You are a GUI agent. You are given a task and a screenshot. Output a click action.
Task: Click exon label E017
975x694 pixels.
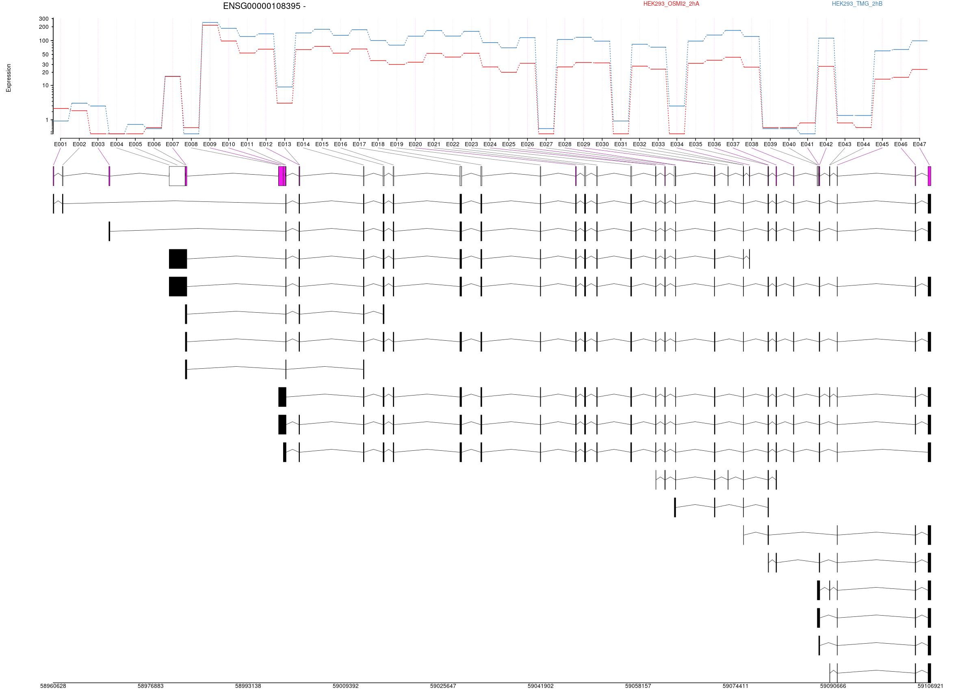tap(359, 145)
